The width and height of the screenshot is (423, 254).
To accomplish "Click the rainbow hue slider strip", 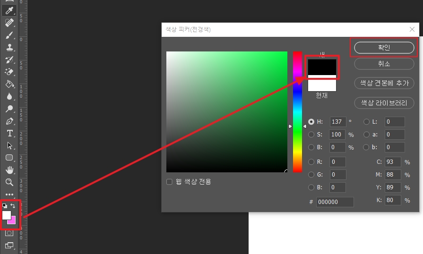I will [298, 112].
